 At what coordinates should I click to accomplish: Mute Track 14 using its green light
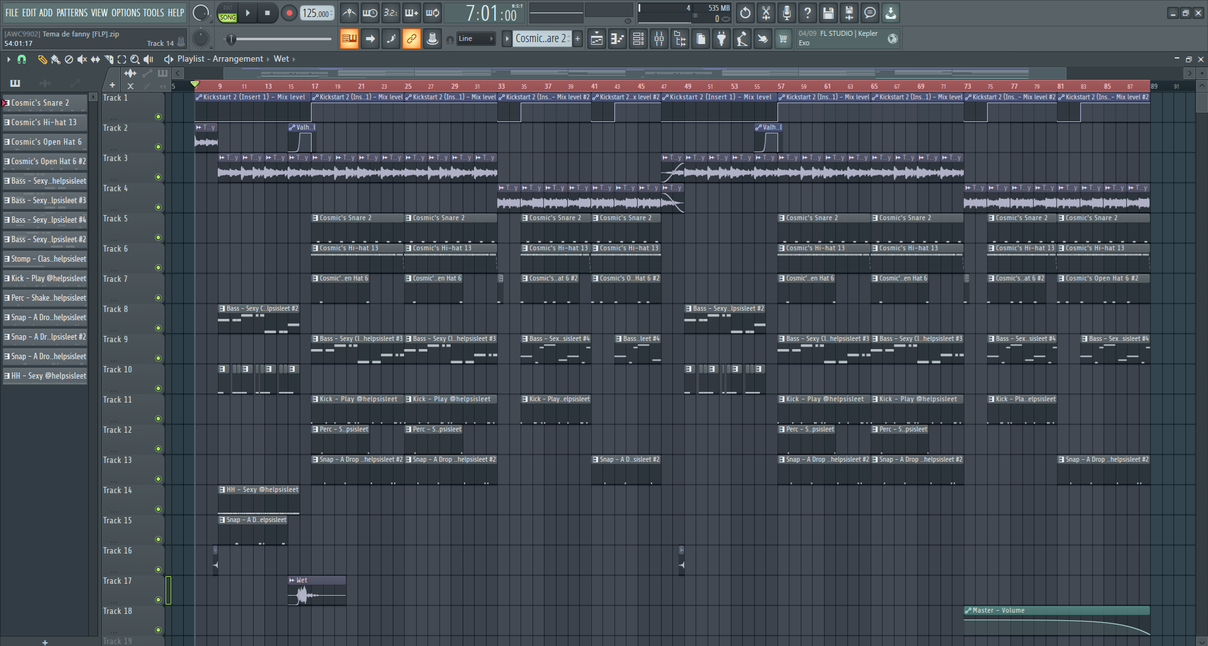[158, 509]
